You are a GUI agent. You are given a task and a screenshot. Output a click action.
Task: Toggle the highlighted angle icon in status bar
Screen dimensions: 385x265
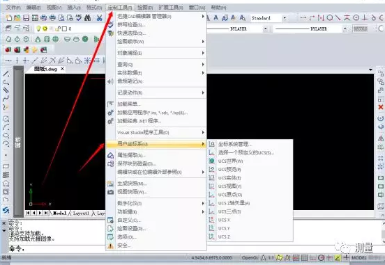[338, 257]
